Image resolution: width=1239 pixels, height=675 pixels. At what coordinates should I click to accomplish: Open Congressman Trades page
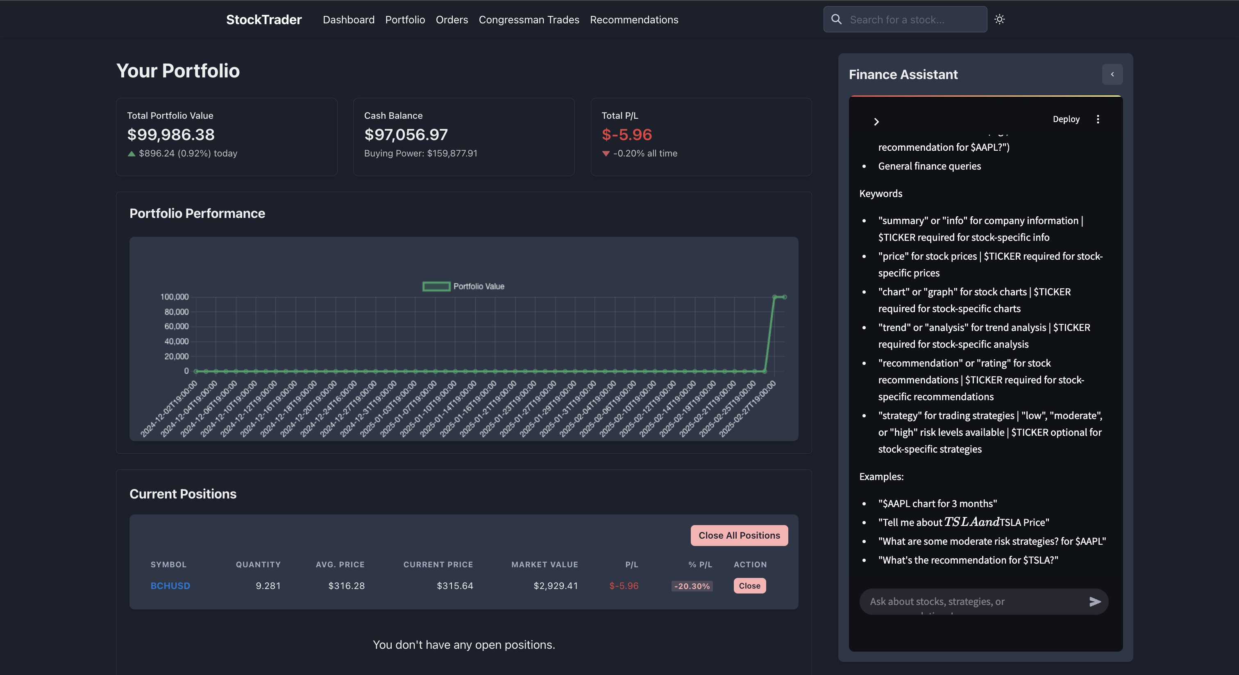[529, 20]
